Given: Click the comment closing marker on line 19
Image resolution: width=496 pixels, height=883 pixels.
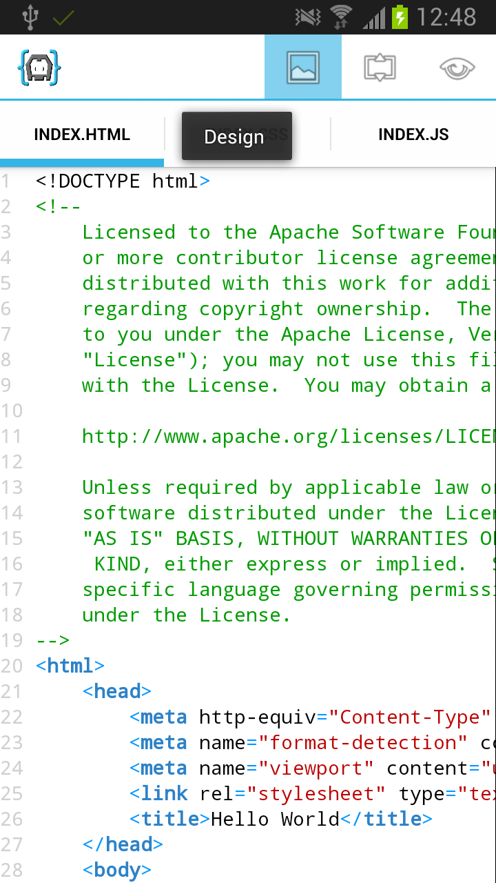Looking at the screenshot, I should point(53,641).
